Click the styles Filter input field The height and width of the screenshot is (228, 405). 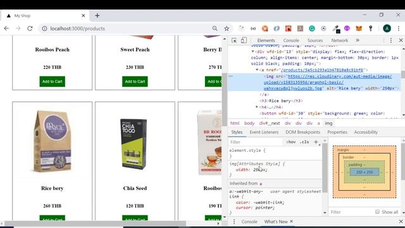pos(256,142)
